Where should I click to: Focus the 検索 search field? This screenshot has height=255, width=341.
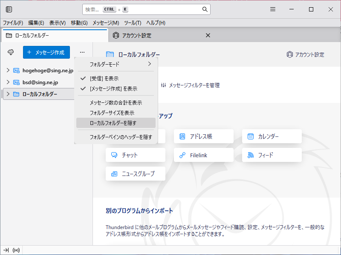[146, 9]
